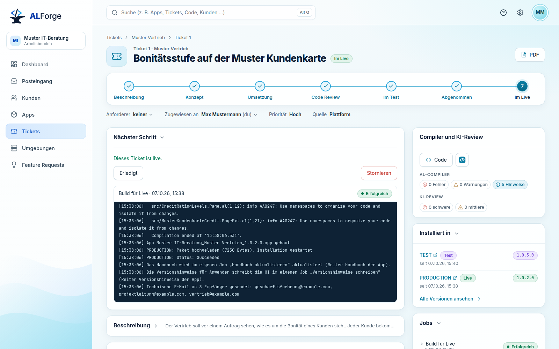Open Dashboard in the sidebar
The width and height of the screenshot is (559, 349).
(46, 65)
